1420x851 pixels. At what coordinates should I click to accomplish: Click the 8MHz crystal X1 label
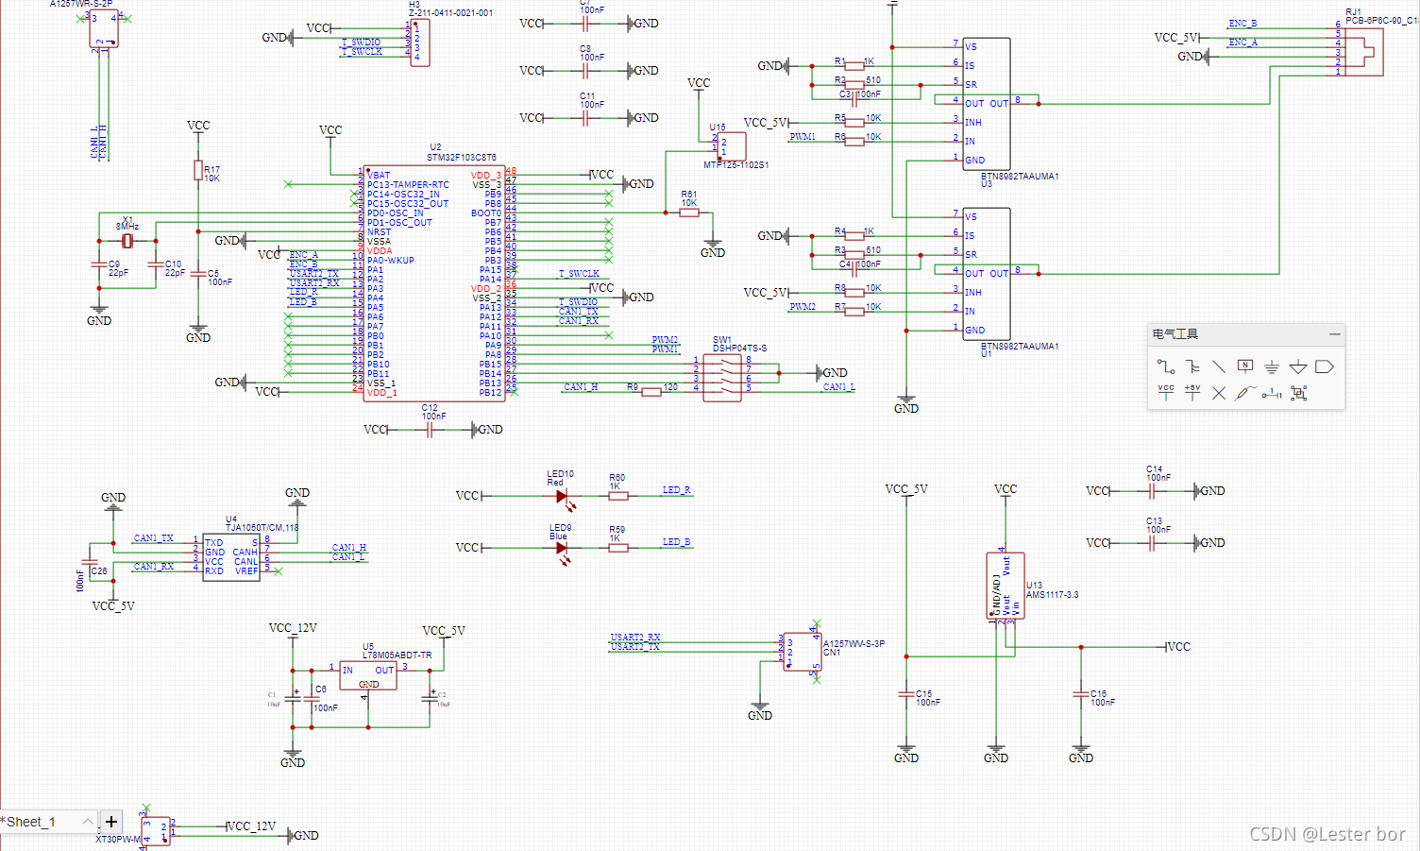127,227
